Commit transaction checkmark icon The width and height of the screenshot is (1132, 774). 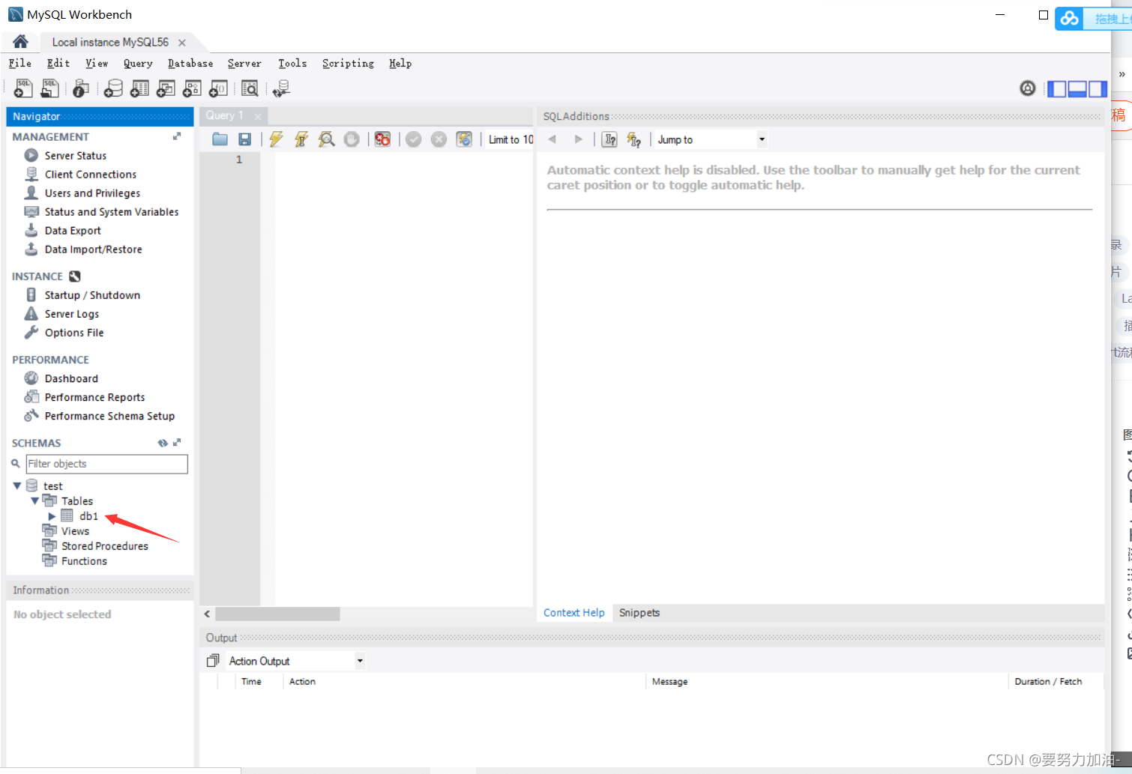(x=414, y=139)
